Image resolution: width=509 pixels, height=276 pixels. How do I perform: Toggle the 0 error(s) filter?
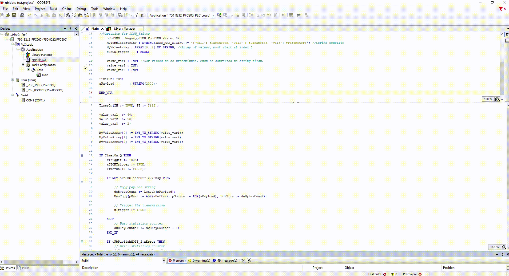[177, 261]
